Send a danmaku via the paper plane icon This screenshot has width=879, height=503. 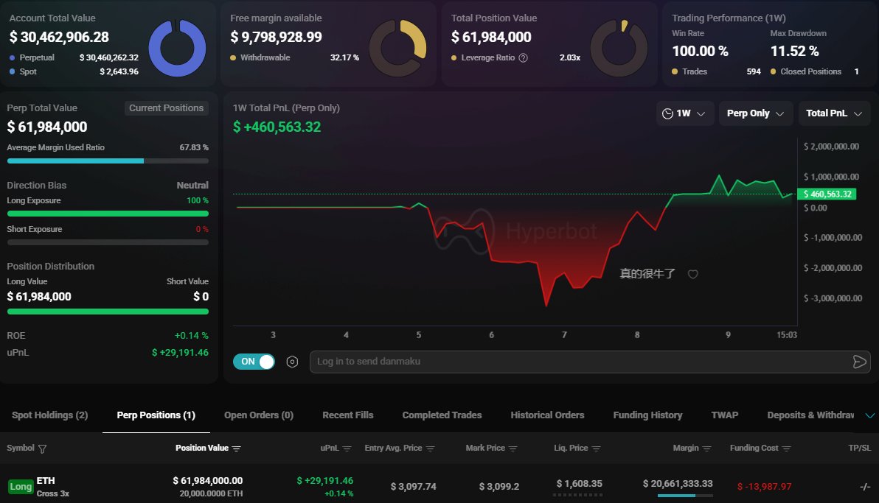[859, 362]
